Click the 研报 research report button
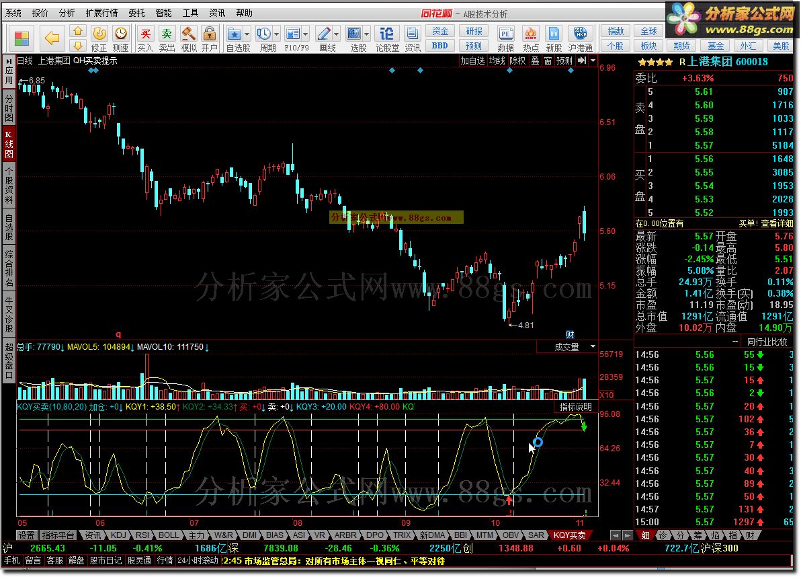 pos(474,31)
